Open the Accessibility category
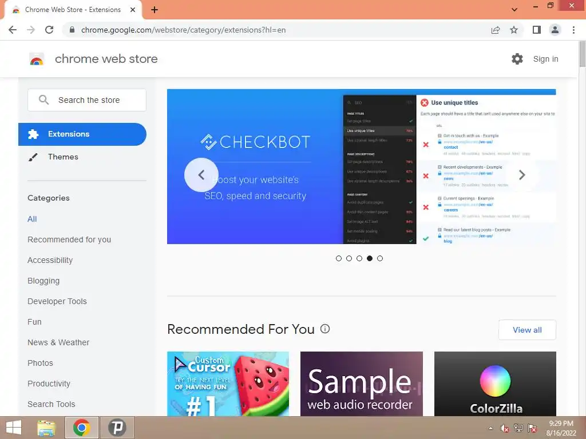The image size is (586, 439). point(50,260)
